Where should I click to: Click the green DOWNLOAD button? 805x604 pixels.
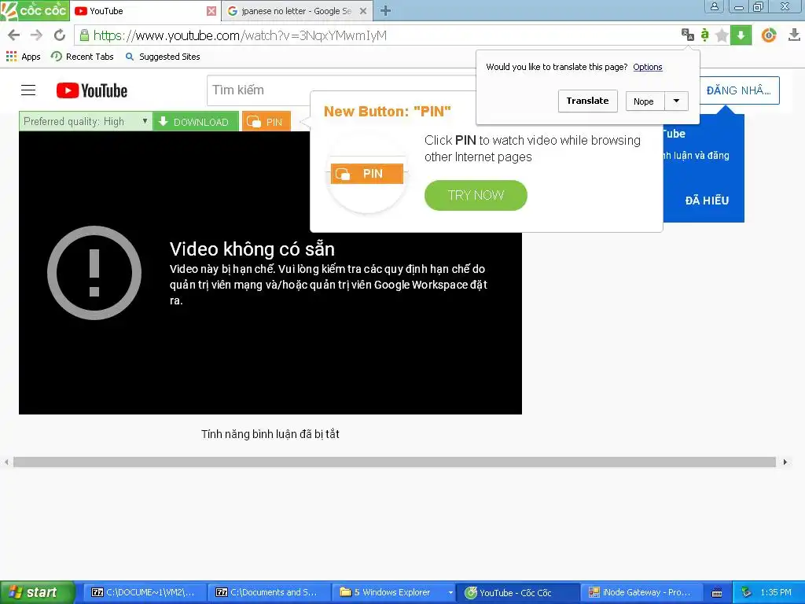196,122
